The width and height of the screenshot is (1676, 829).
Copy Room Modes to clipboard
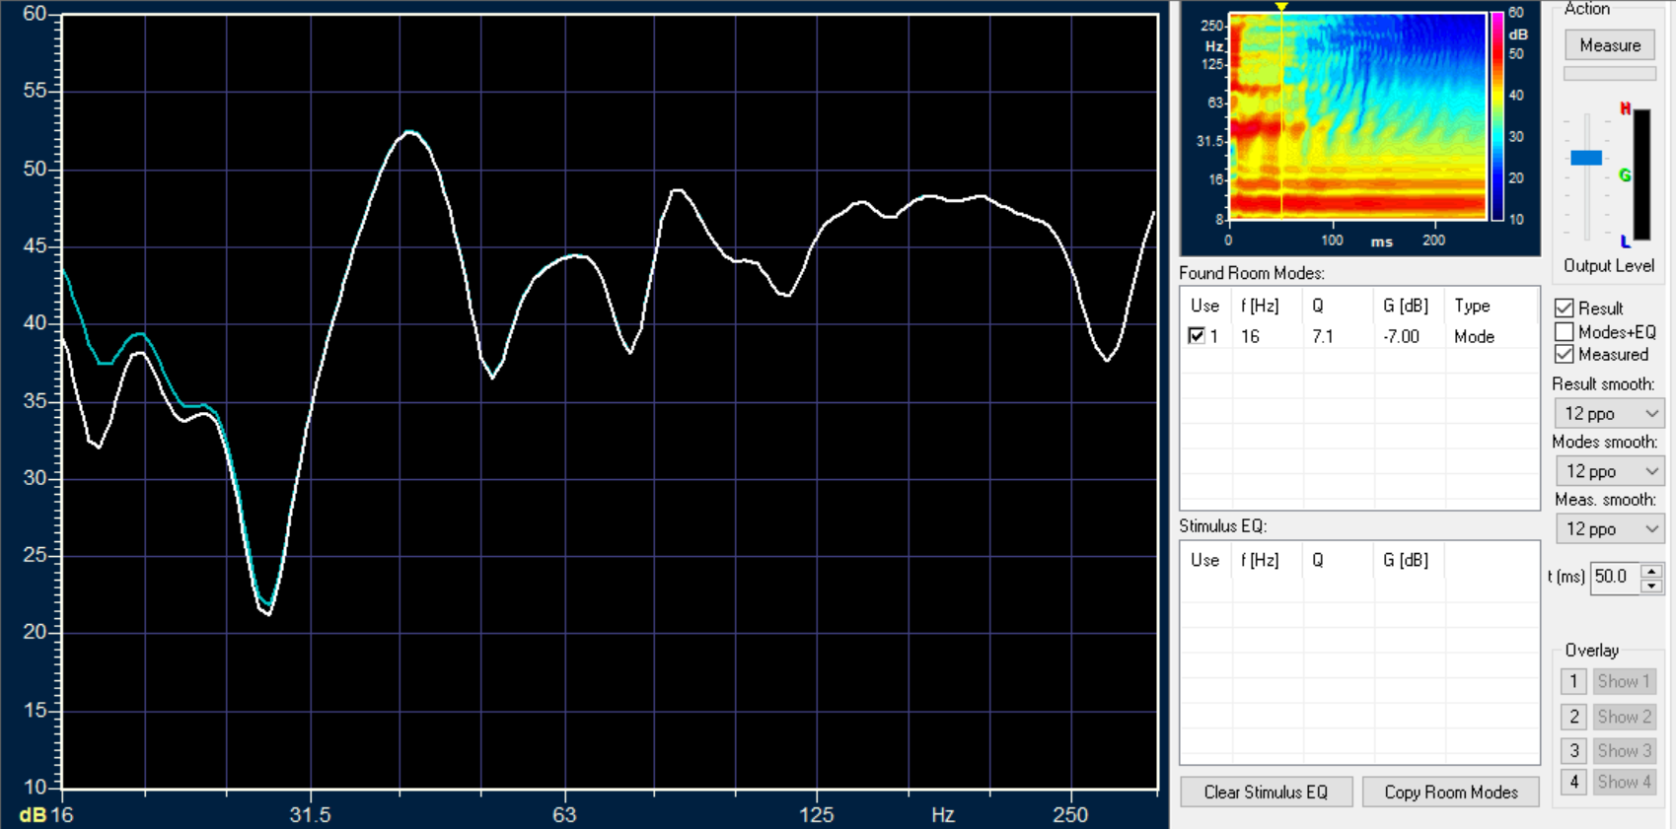pyautogui.click(x=1450, y=793)
